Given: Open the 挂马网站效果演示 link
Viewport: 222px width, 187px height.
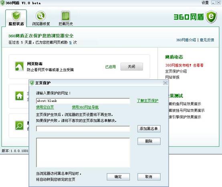Looking at the screenshot, I should (187, 110).
